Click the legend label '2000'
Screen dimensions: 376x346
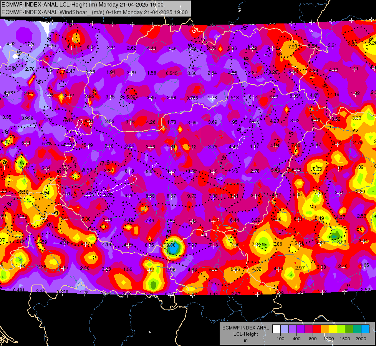pyautogui.click(x=361, y=339)
